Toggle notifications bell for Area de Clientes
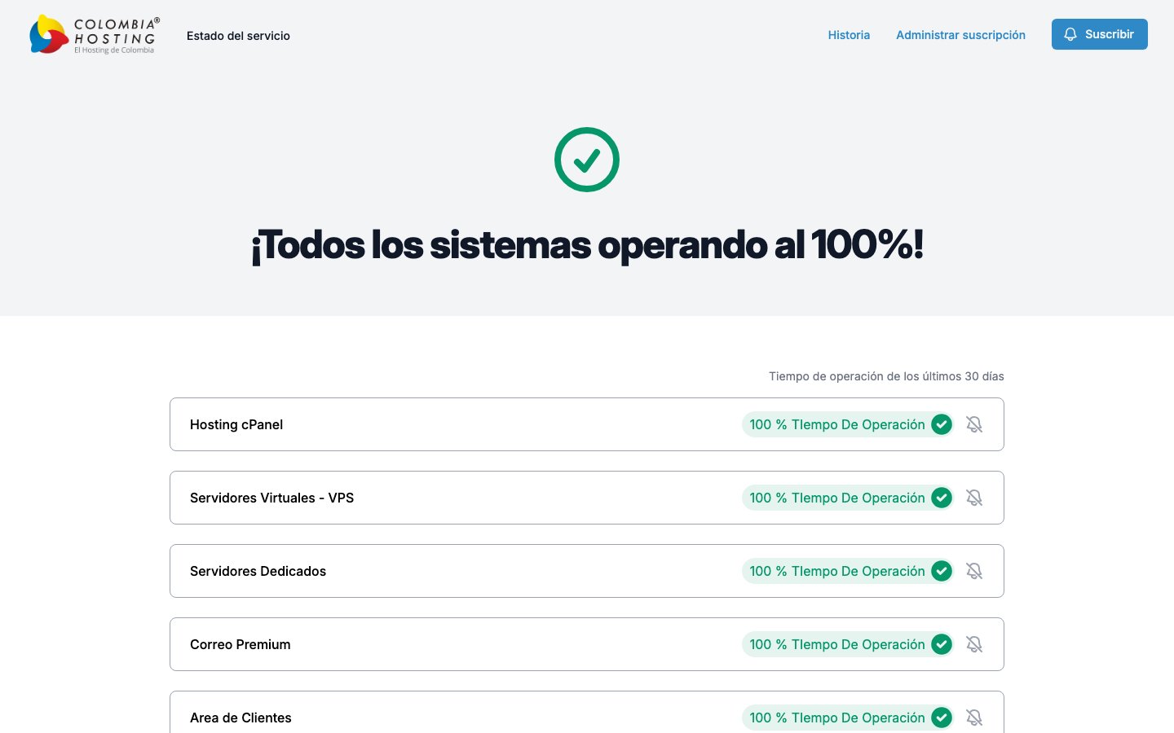Screen dimensions: 1174x733 click(x=974, y=718)
